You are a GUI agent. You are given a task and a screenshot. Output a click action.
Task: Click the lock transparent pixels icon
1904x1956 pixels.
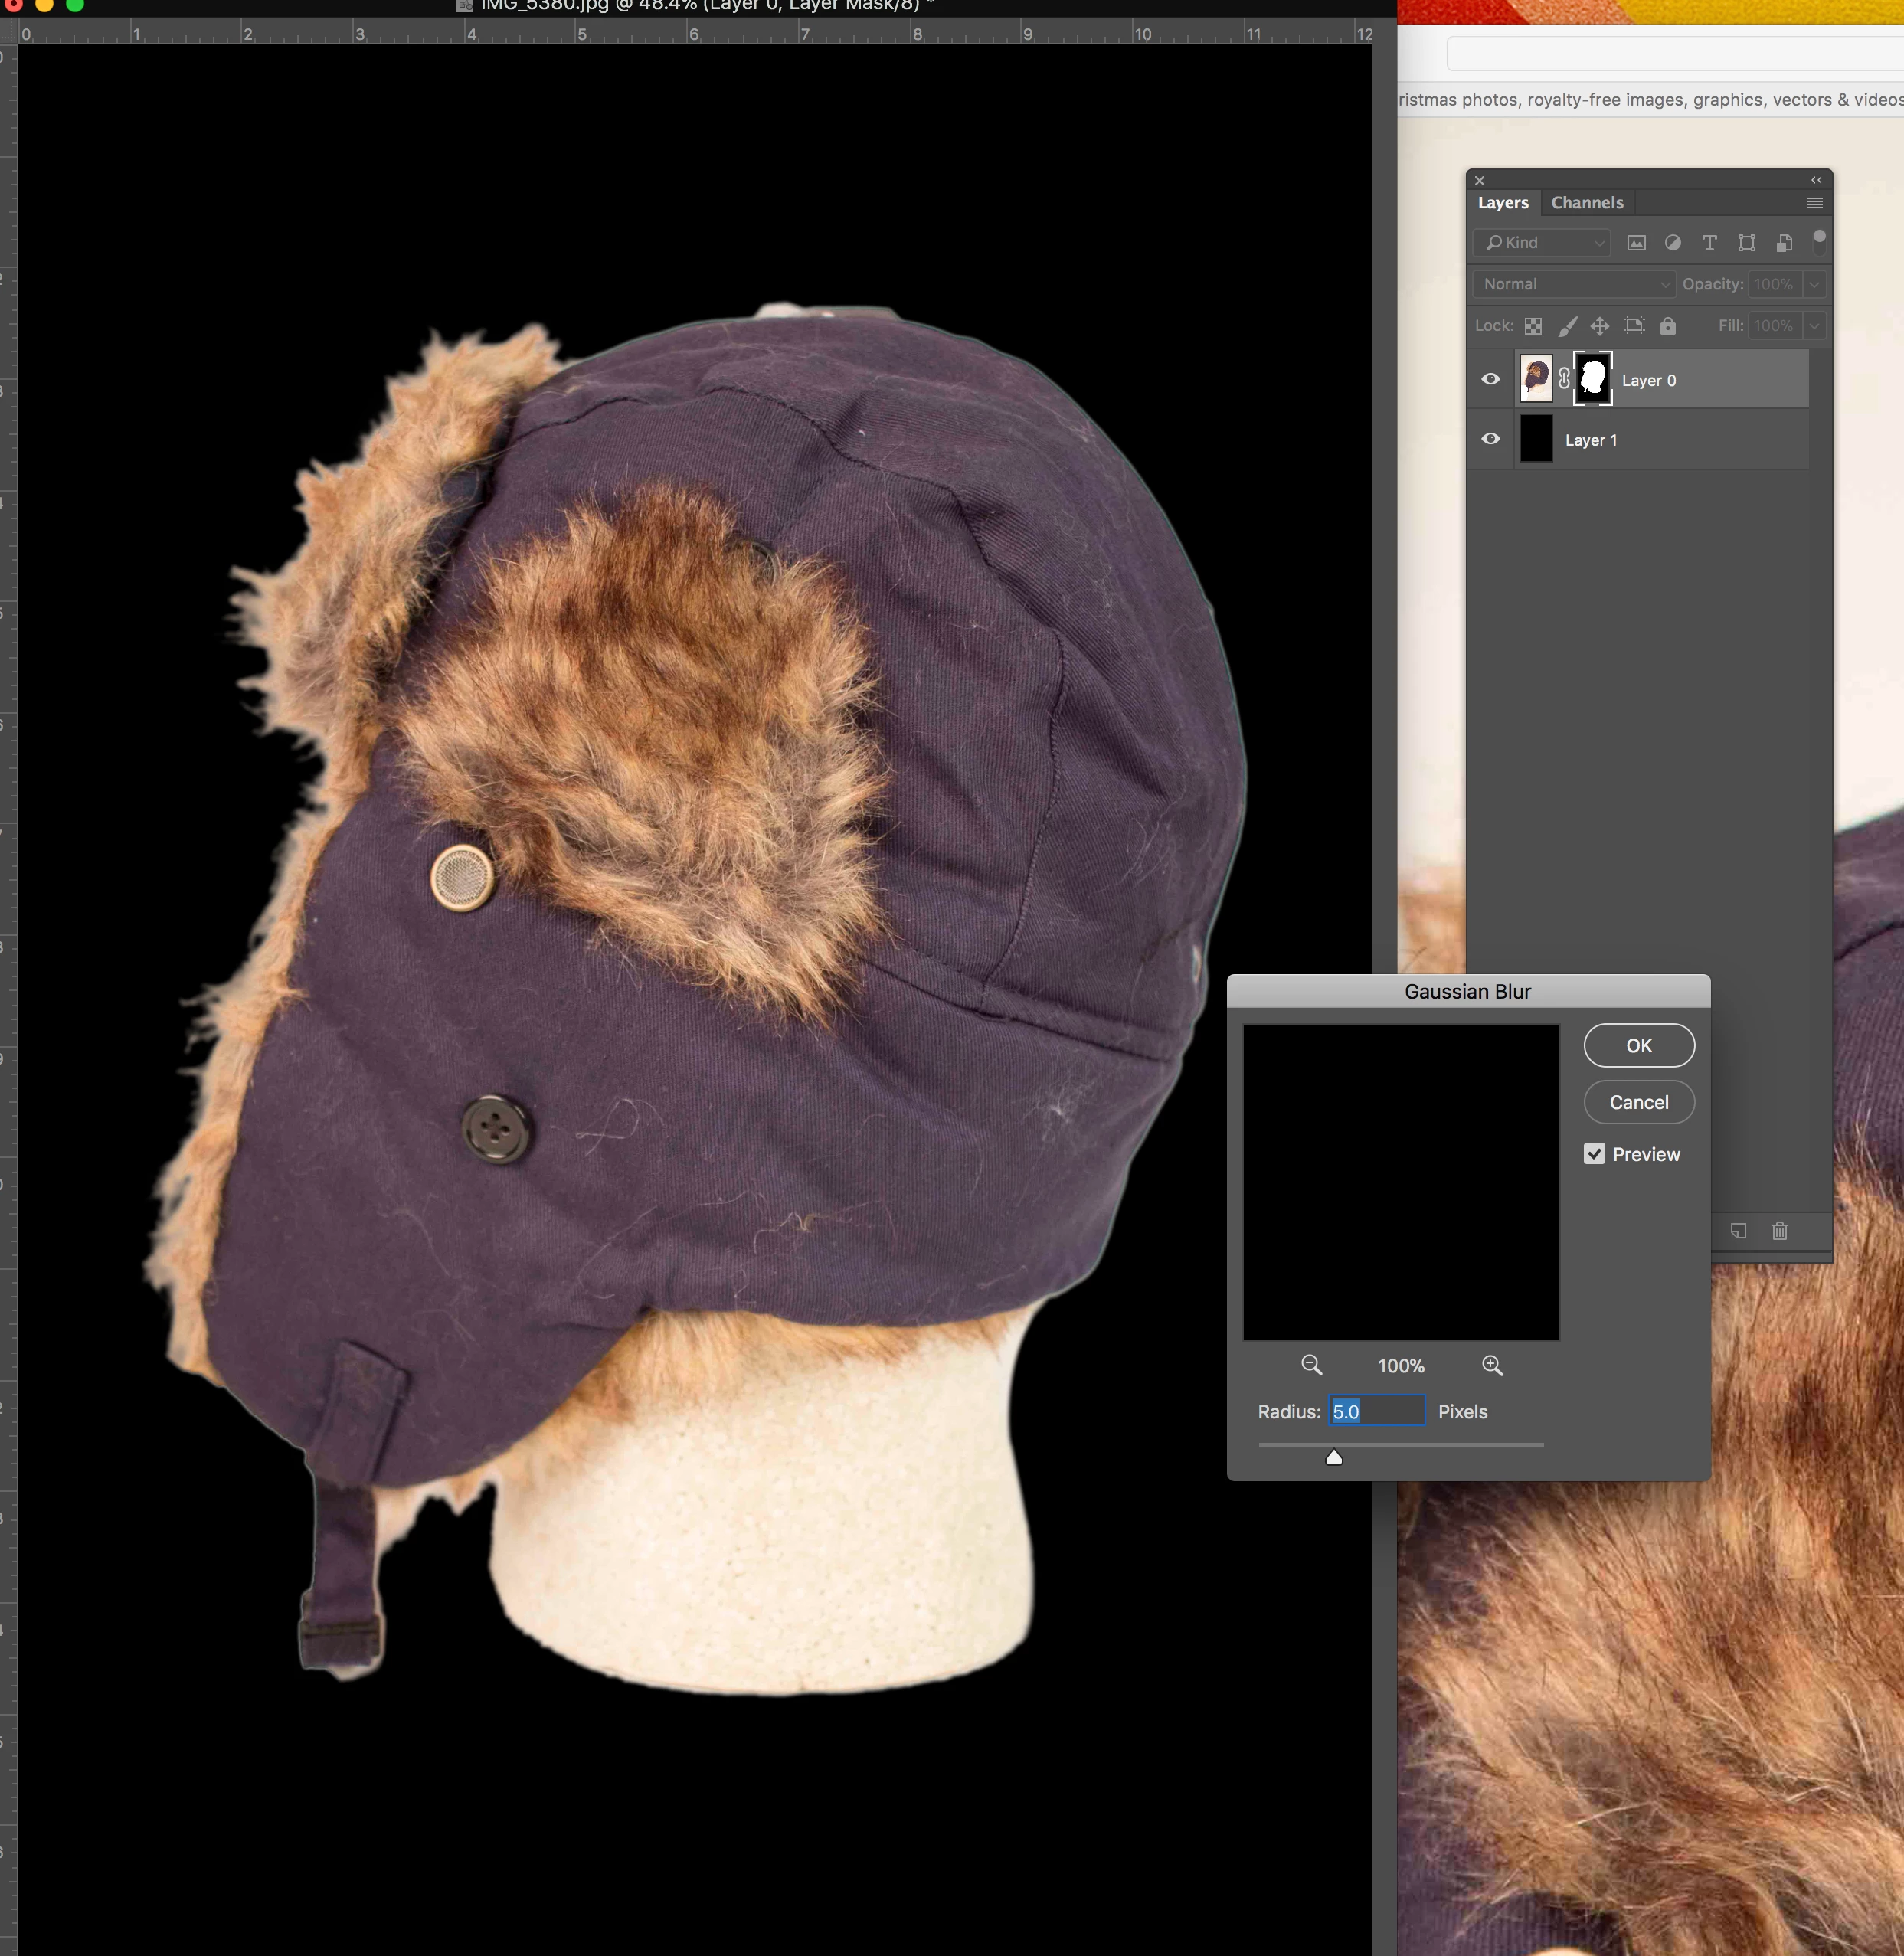(x=1533, y=326)
